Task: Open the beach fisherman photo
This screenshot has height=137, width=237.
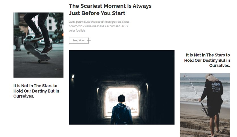Action: (205, 105)
